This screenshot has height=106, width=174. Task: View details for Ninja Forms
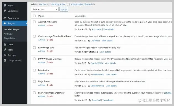point(111,86)
